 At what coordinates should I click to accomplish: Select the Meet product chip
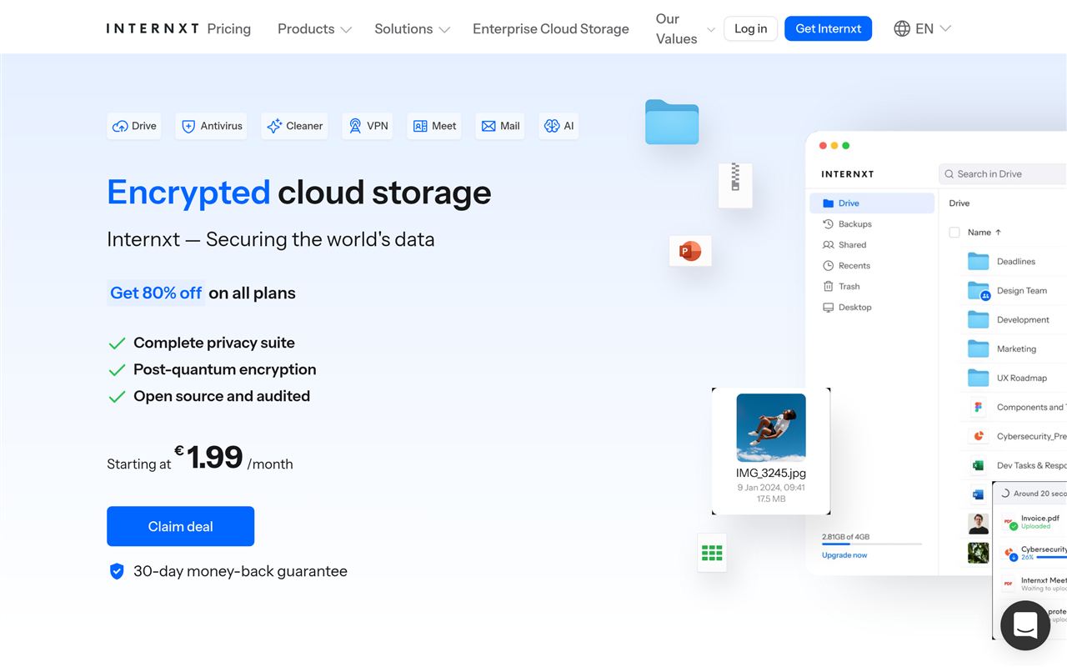(434, 126)
